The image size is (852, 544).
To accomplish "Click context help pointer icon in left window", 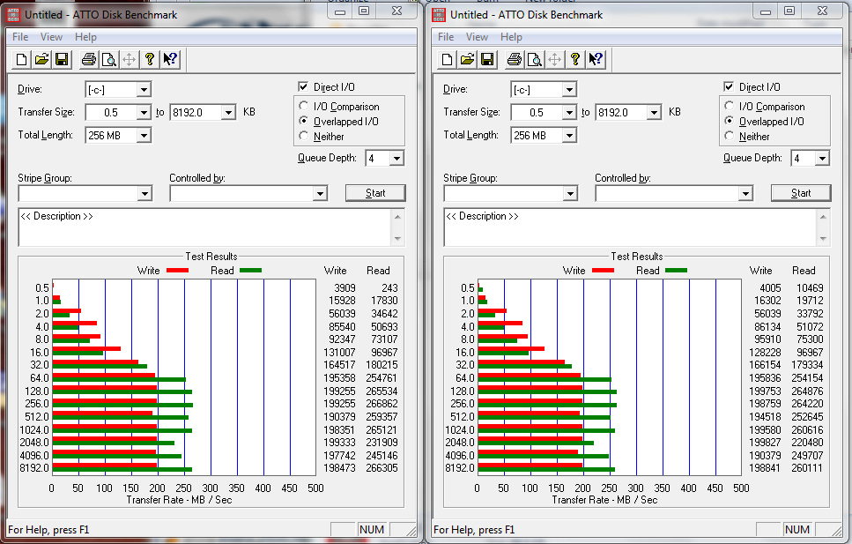I will pyautogui.click(x=170, y=59).
